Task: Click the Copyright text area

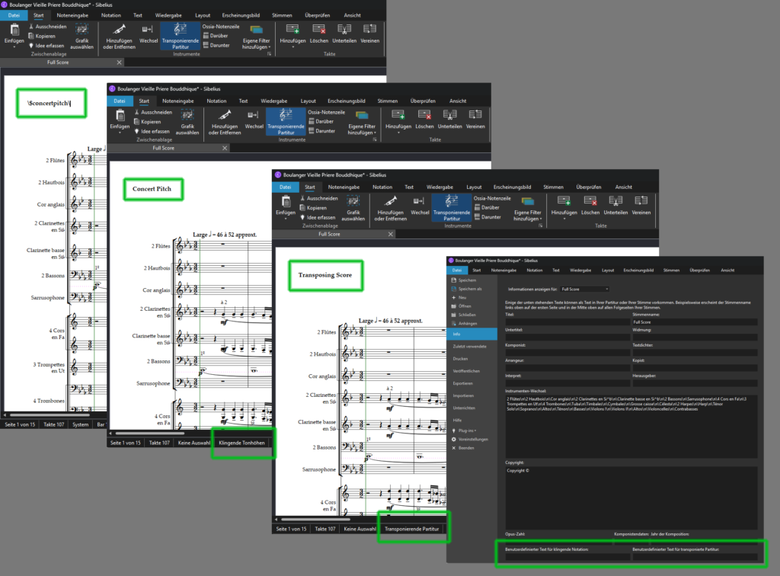Action: tap(631, 498)
